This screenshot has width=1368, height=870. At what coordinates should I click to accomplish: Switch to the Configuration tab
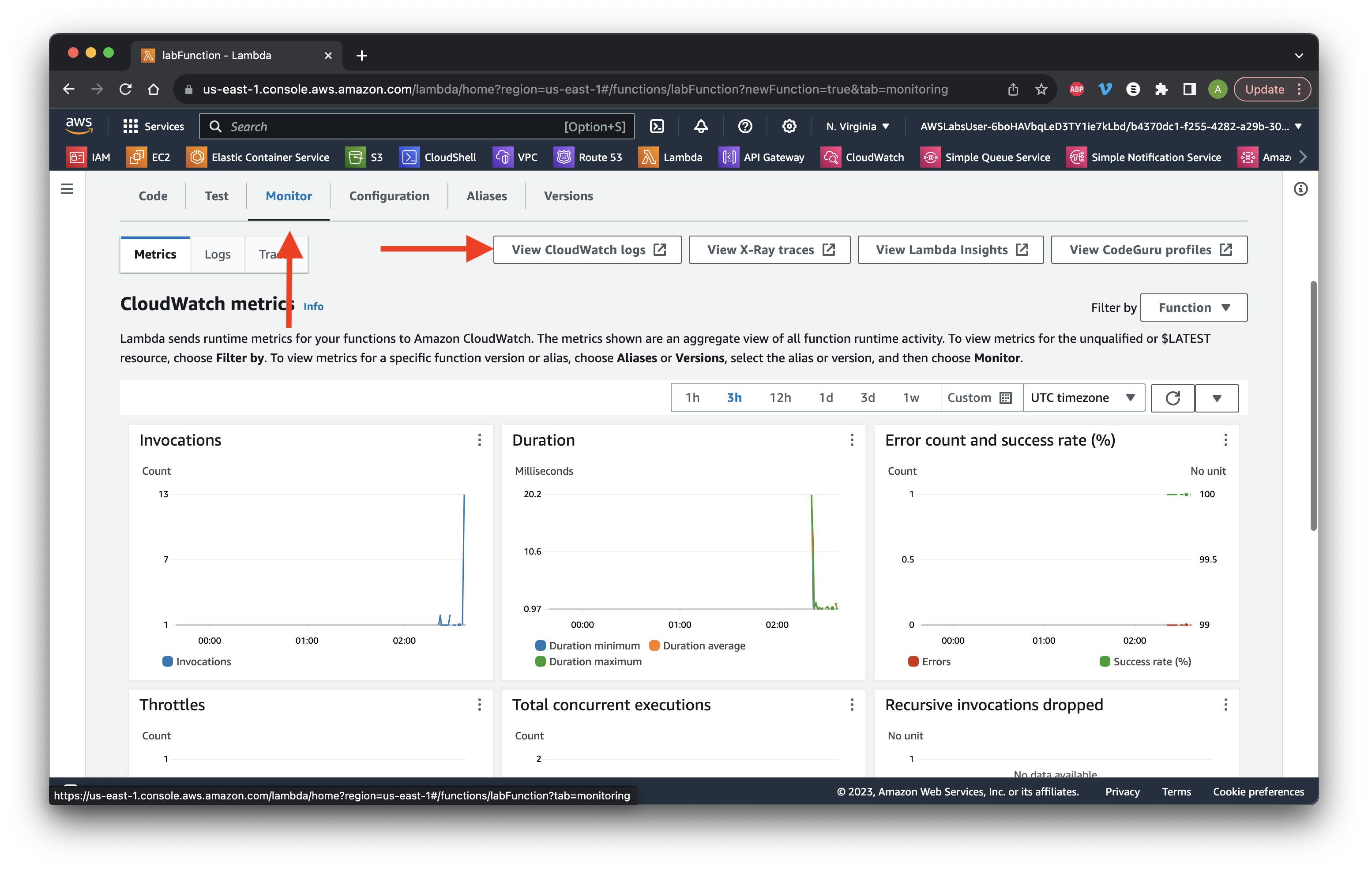click(389, 196)
